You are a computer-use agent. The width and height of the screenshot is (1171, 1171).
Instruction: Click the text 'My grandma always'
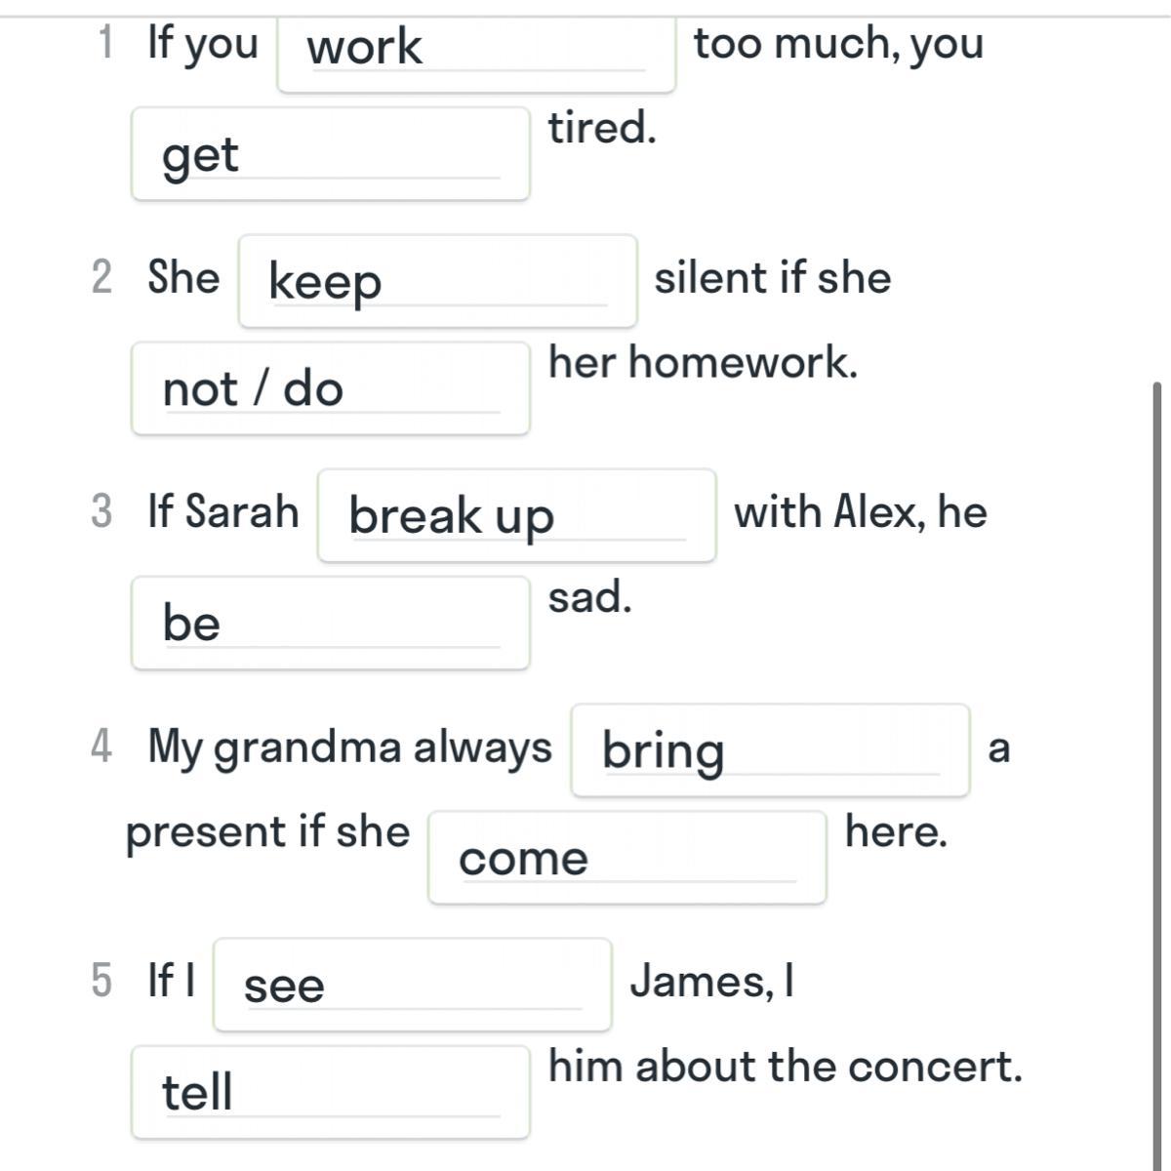[x=349, y=748]
